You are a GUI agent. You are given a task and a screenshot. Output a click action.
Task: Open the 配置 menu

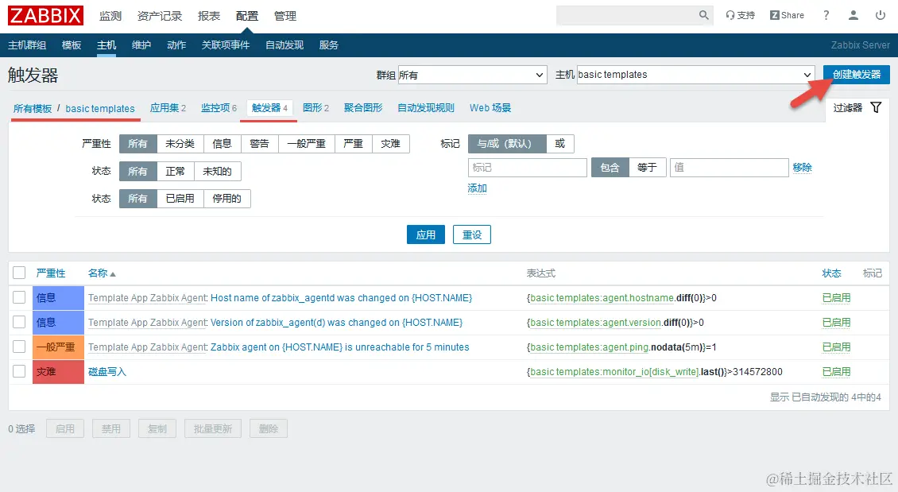click(247, 14)
